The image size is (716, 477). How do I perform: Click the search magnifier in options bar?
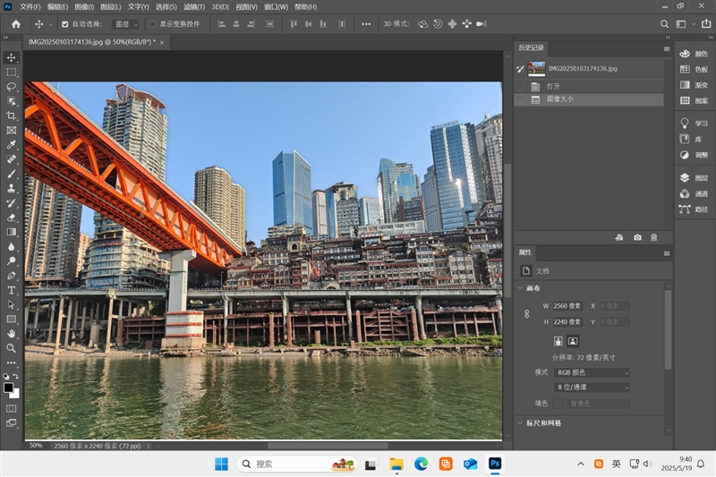[664, 24]
